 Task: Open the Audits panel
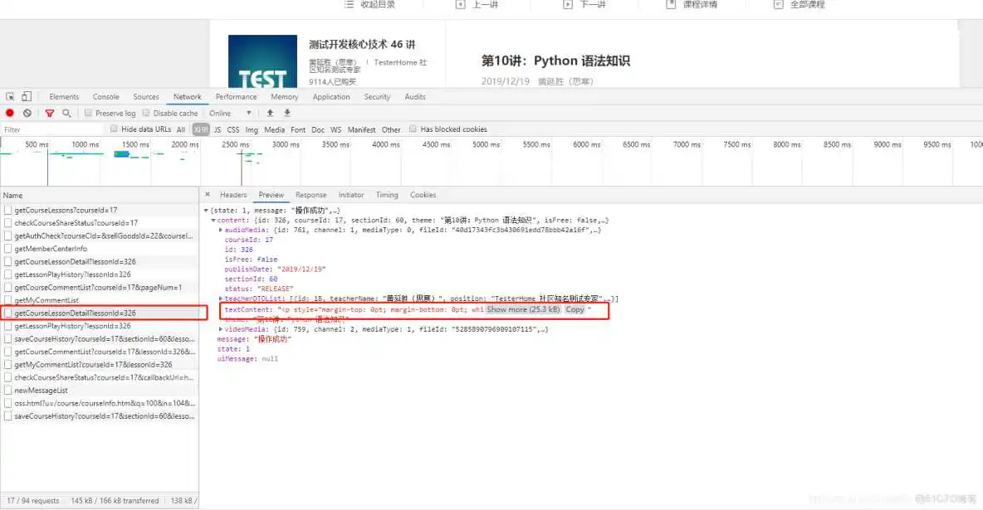click(x=415, y=96)
